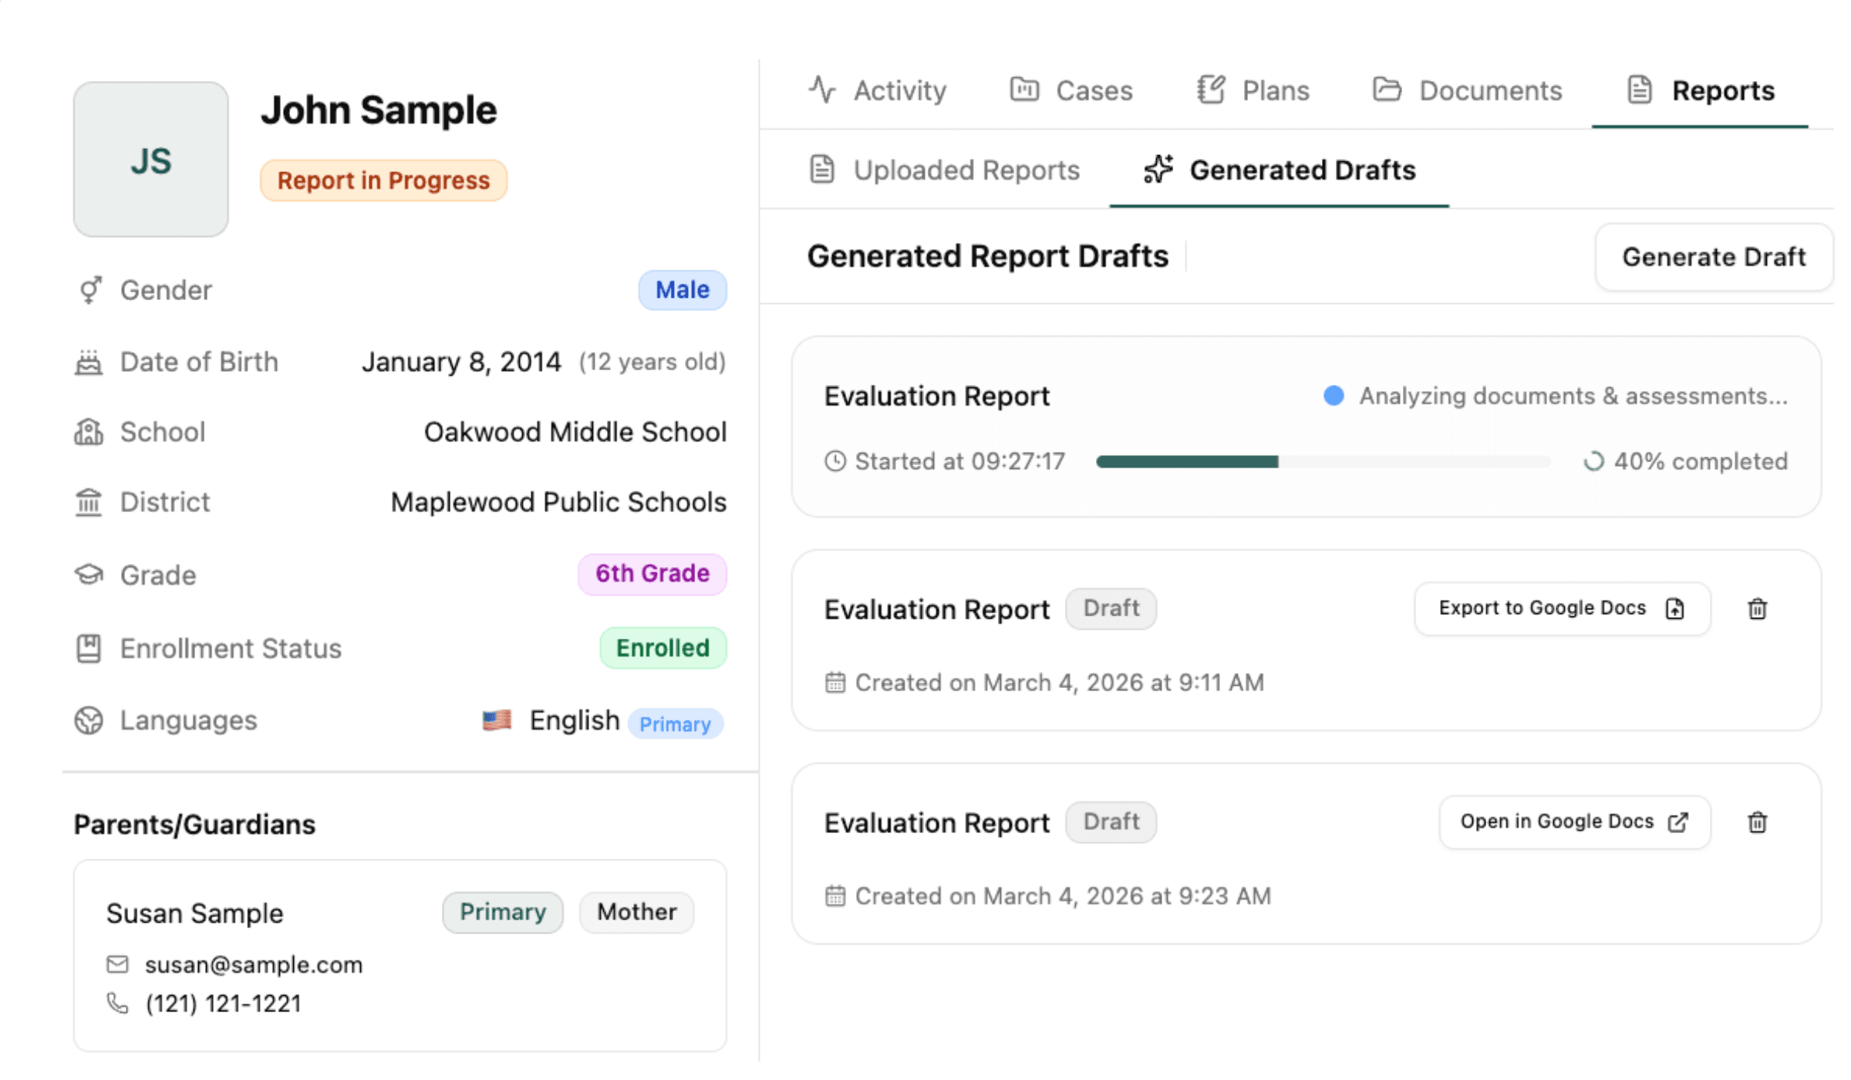Click the trash icon on the 9:11 AM draft
Screen dimensions: 1851x1080
[x=1758, y=609]
